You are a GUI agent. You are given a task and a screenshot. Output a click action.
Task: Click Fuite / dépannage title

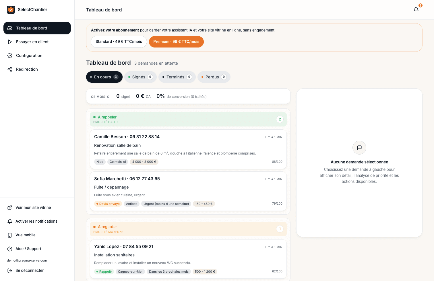[x=111, y=187]
